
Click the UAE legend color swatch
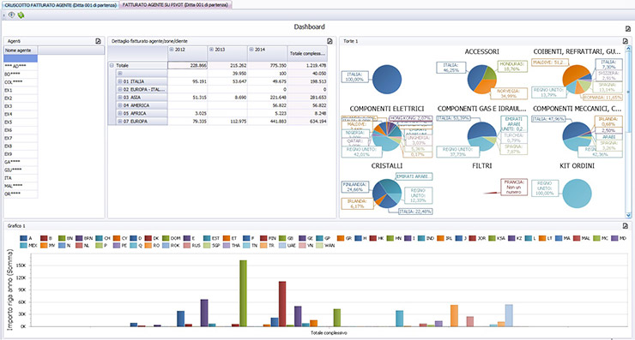(x=282, y=246)
